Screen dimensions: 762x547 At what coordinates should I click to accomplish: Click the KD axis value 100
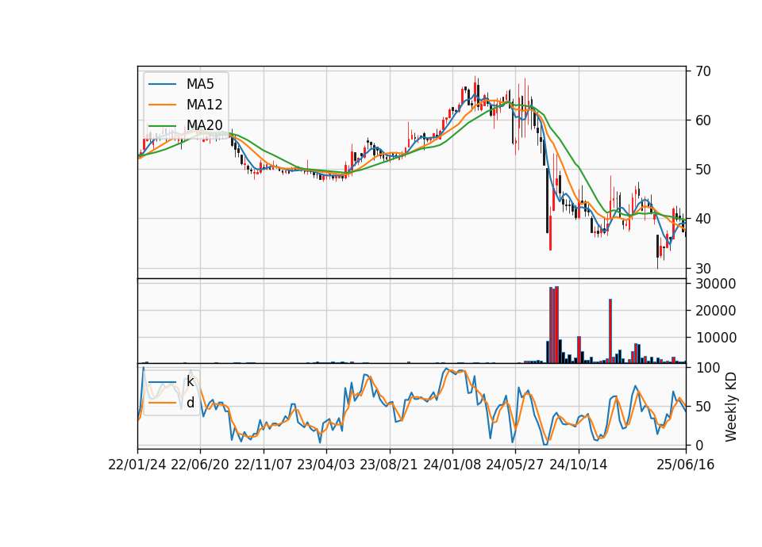pyautogui.click(x=707, y=368)
